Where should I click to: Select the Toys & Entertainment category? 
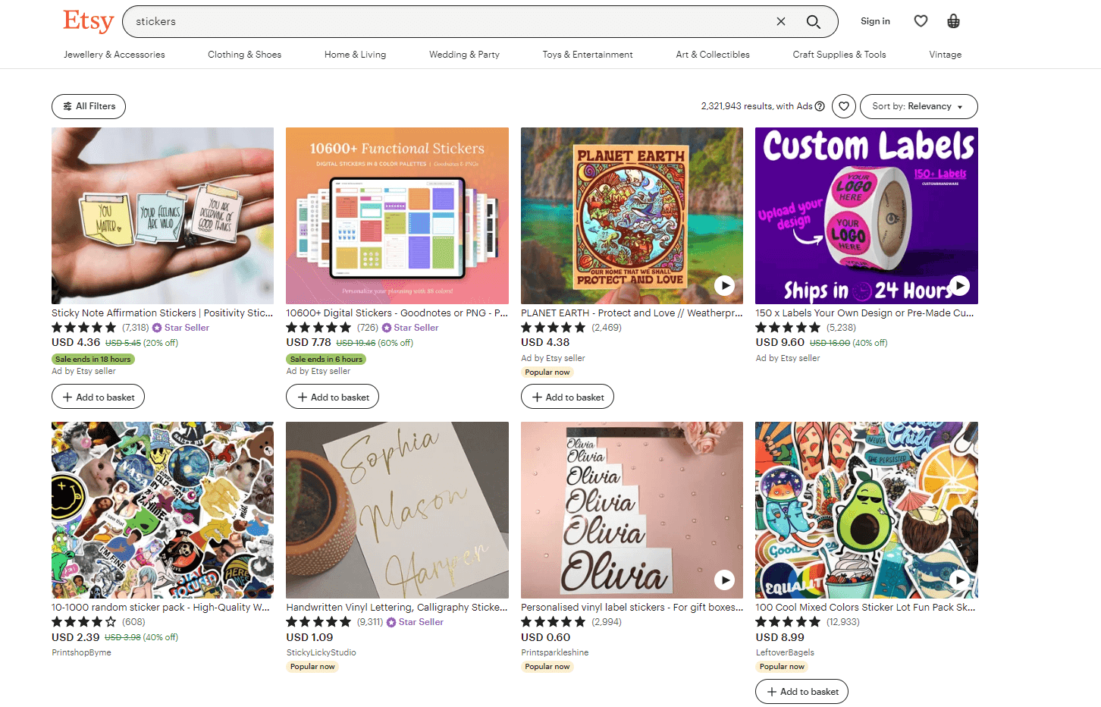pyautogui.click(x=588, y=55)
